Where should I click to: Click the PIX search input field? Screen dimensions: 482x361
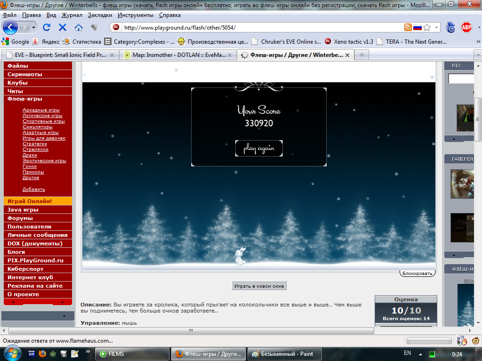(x=461, y=78)
